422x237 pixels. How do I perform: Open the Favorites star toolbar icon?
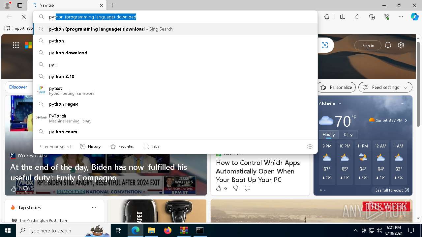[357, 17]
